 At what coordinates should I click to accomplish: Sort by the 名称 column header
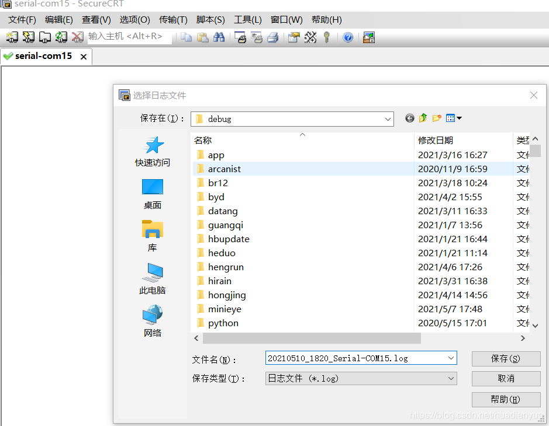[x=302, y=140]
